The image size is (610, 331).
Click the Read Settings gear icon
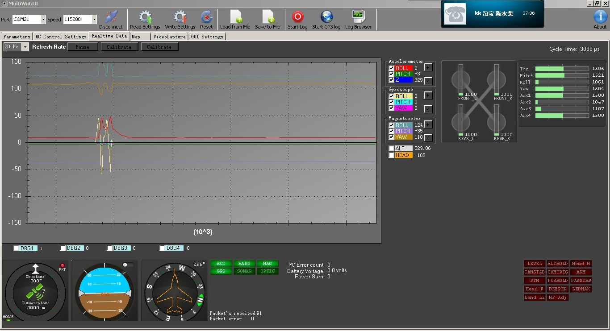click(145, 17)
